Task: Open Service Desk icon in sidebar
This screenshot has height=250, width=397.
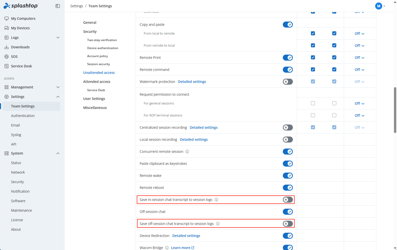Action: click(7, 66)
